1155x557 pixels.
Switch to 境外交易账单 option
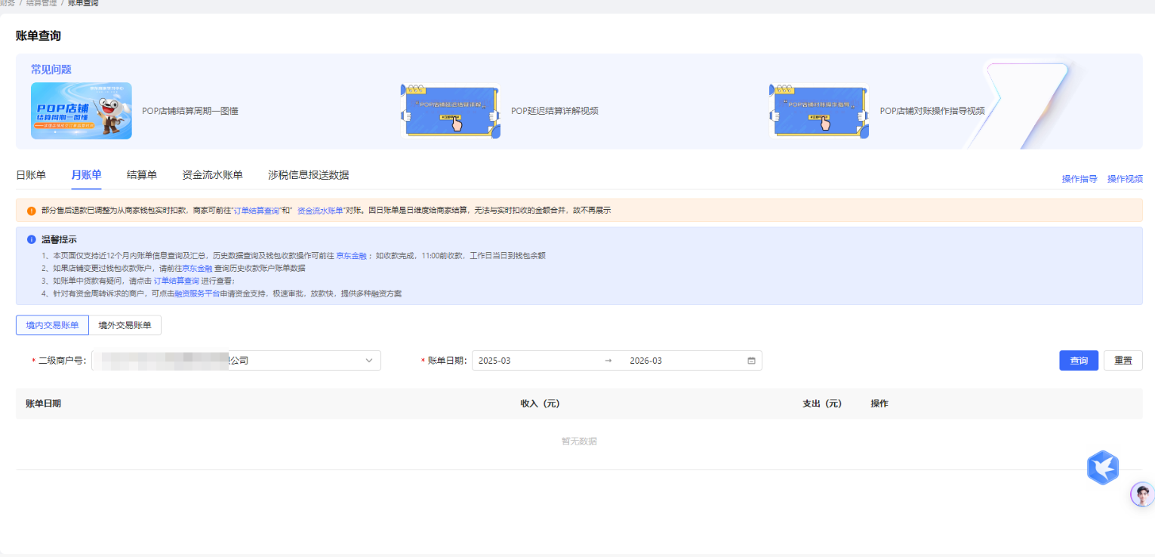coord(125,325)
